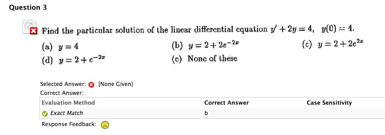Image resolution: width=385 pixels, height=135 pixels.
Task: Click the [None Given] selected answer text
Action: 115,84
